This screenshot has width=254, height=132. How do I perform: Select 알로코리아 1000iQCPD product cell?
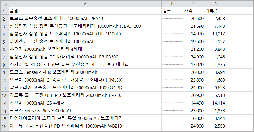coord(85,88)
